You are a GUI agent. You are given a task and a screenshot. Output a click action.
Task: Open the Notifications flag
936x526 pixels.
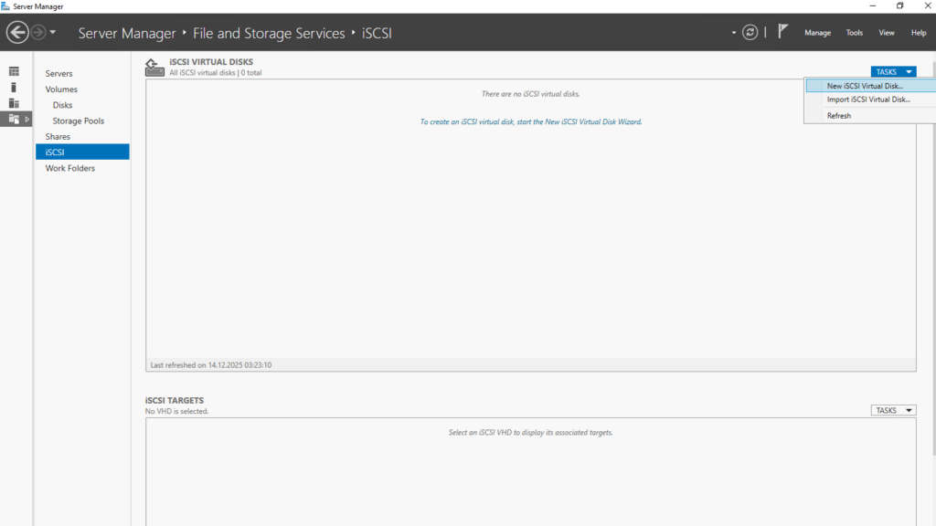(783, 32)
